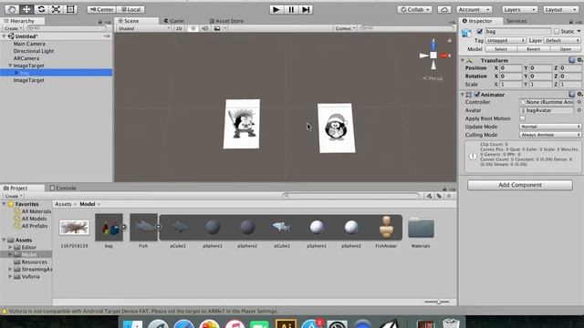This screenshot has height=328, width=584.
Task: Click the Position X field
Action: point(511,68)
